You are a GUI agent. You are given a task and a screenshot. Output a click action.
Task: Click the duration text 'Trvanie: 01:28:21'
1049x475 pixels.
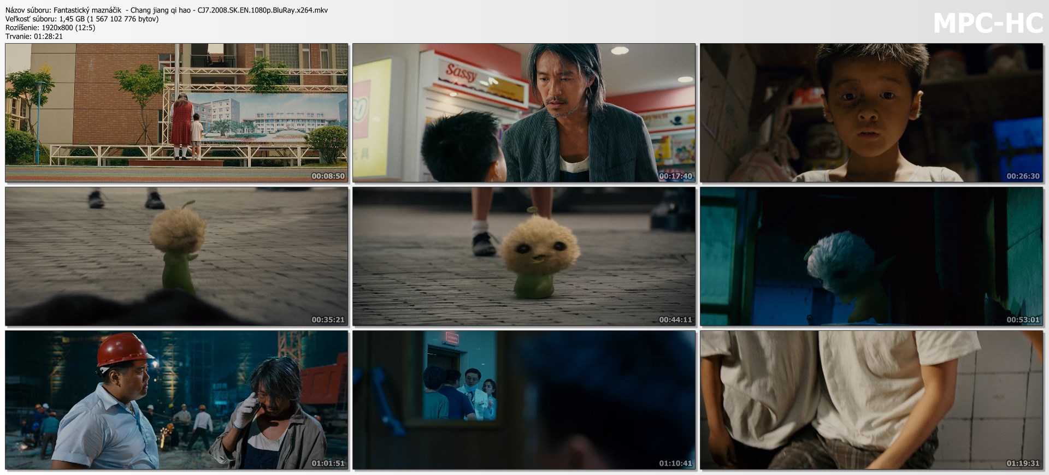(34, 36)
